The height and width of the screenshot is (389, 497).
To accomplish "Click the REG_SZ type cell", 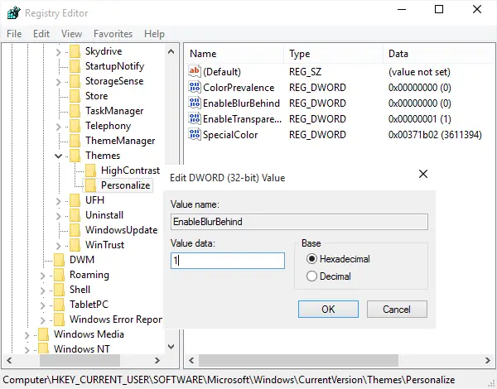I will 305,72.
